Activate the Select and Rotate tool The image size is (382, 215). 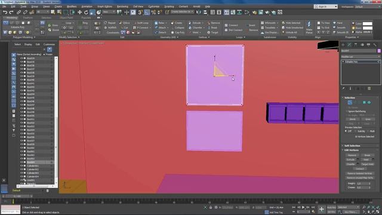pos(86,12)
